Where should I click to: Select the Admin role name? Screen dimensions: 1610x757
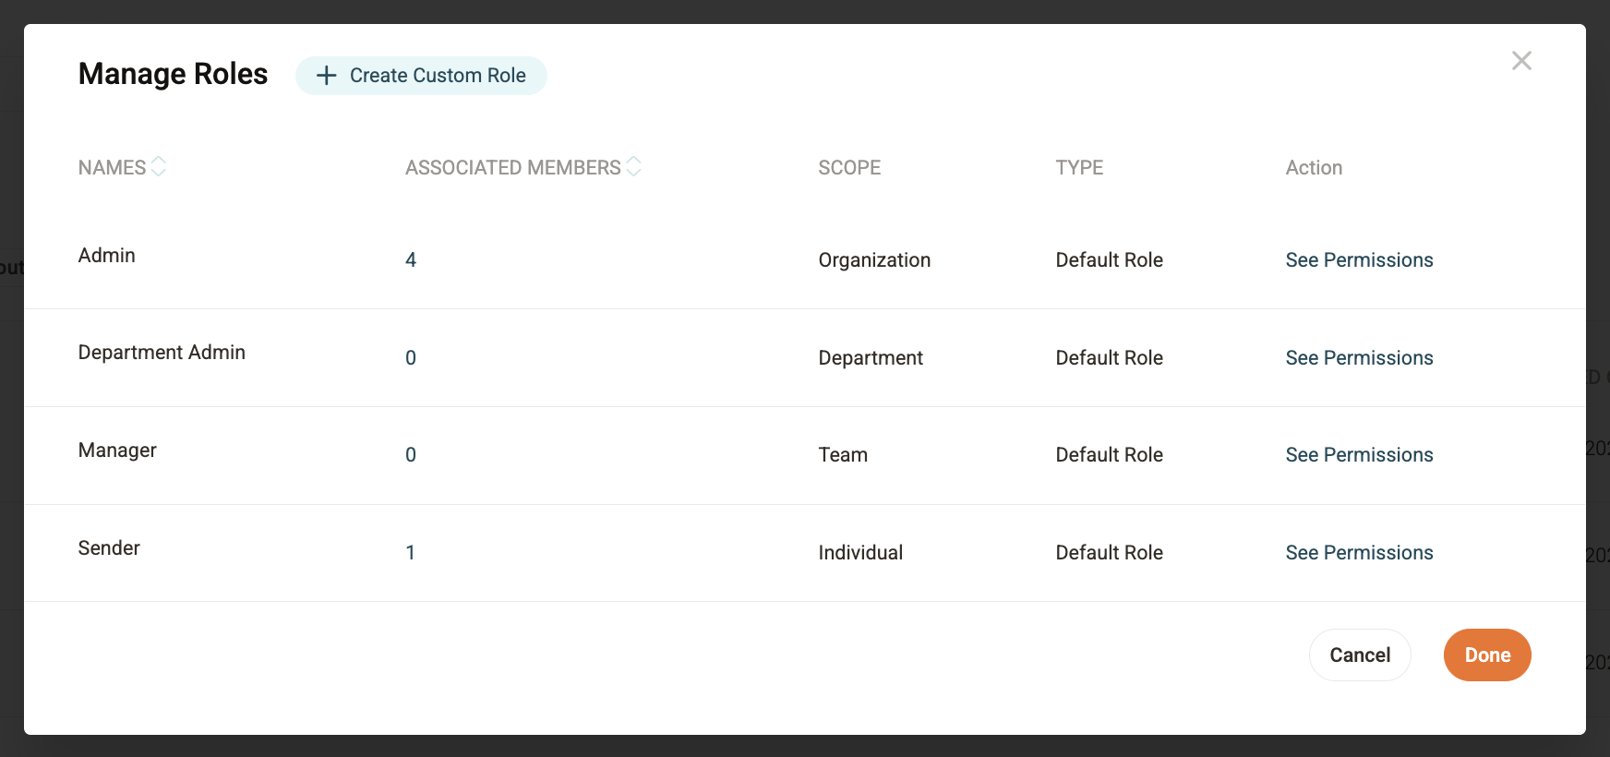(x=107, y=256)
